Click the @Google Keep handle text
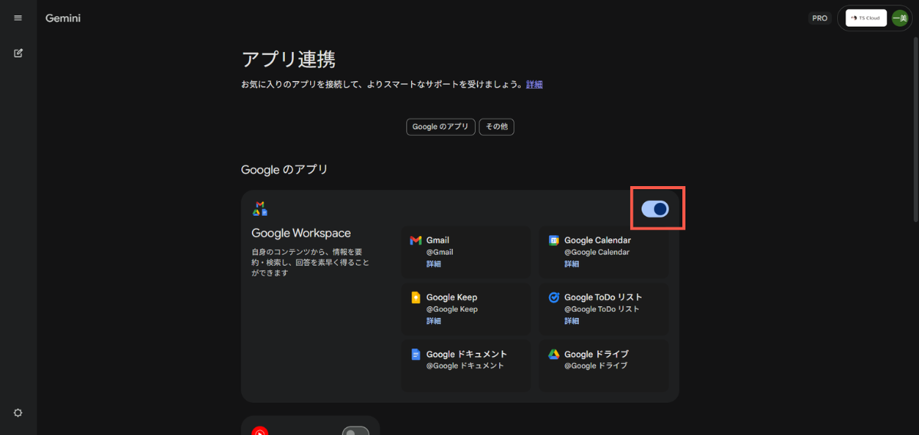 [452, 309]
